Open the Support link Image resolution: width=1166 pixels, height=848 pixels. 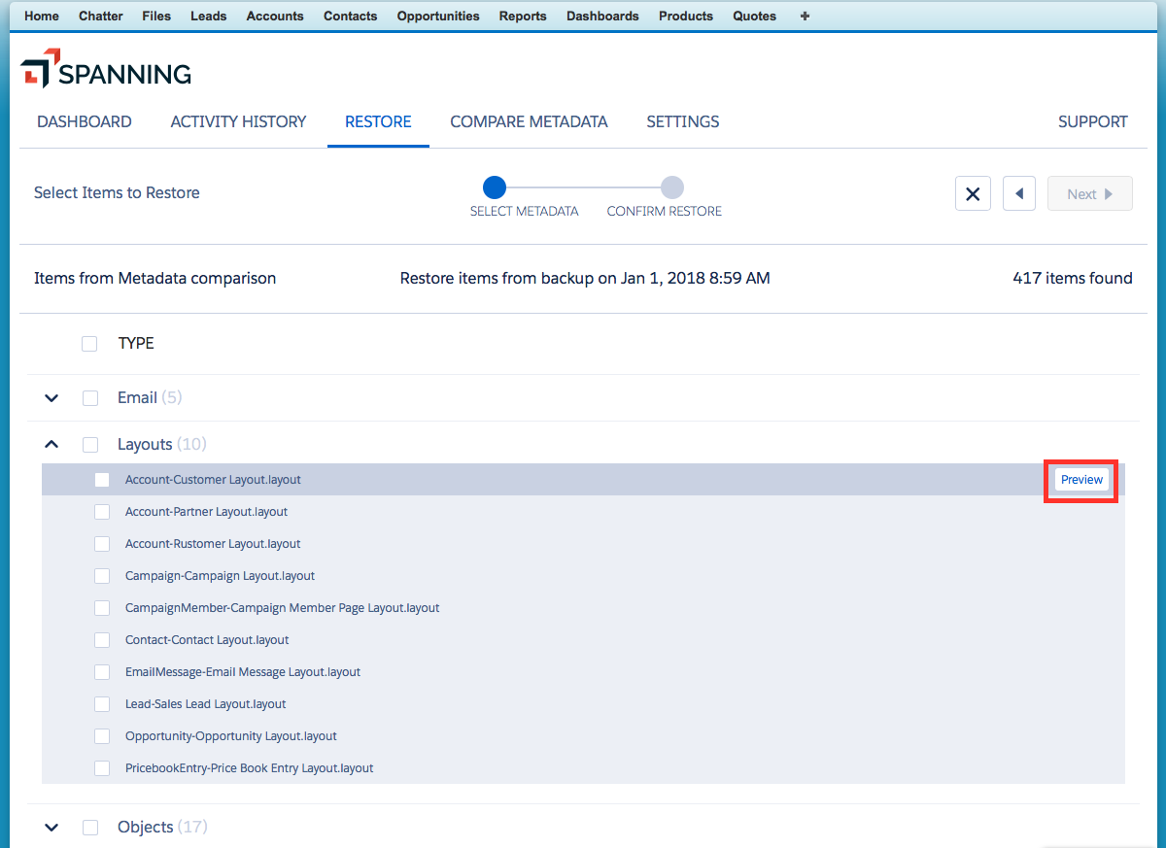1092,121
